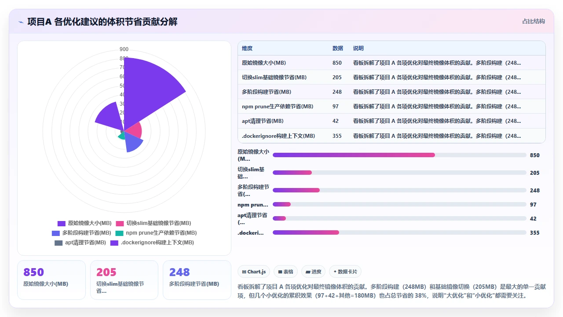Toggle 切换slim基础镜像节省(MB) legend swatch

pos(120,224)
